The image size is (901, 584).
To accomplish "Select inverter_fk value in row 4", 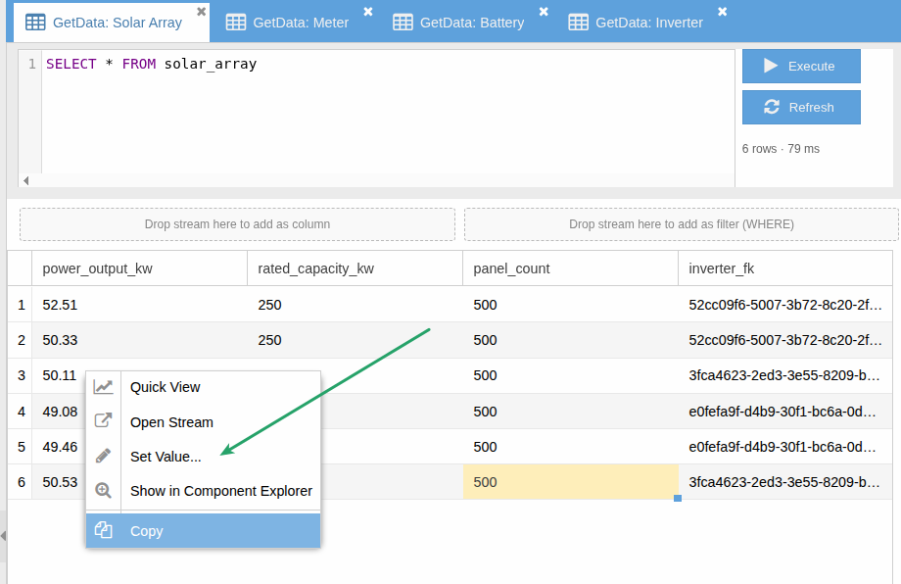I will coord(785,412).
